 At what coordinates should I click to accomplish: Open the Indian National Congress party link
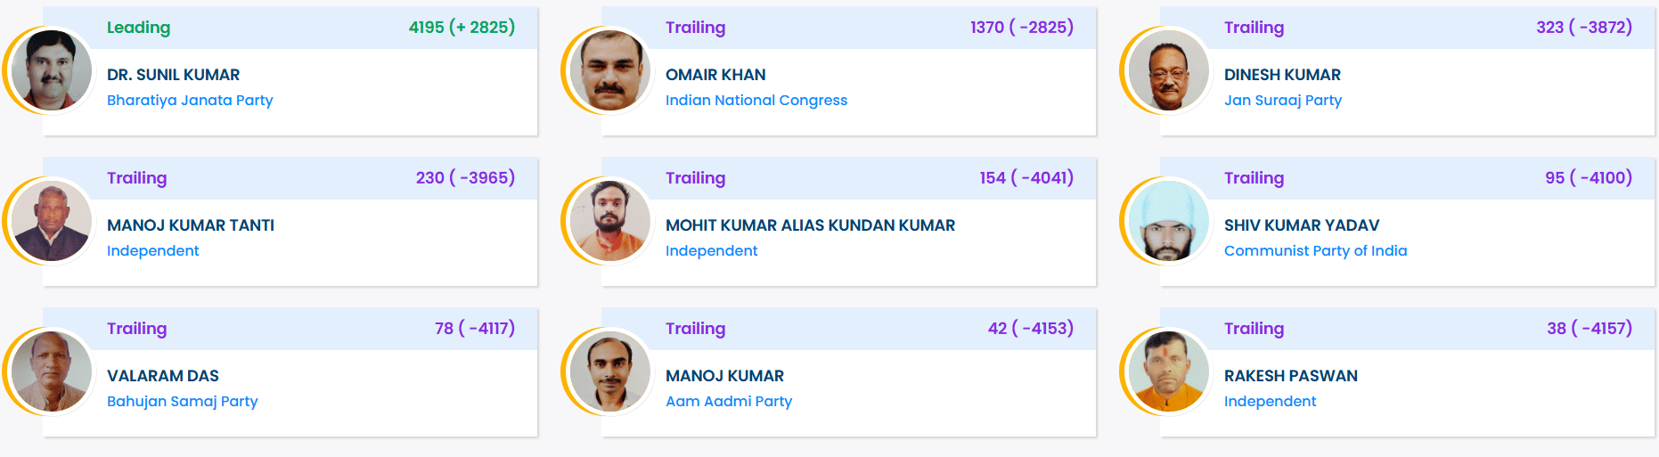point(756,101)
